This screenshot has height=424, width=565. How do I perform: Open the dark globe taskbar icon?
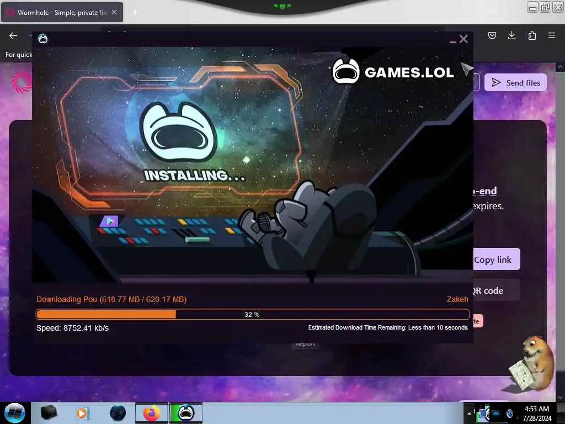pyautogui.click(x=118, y=413)
